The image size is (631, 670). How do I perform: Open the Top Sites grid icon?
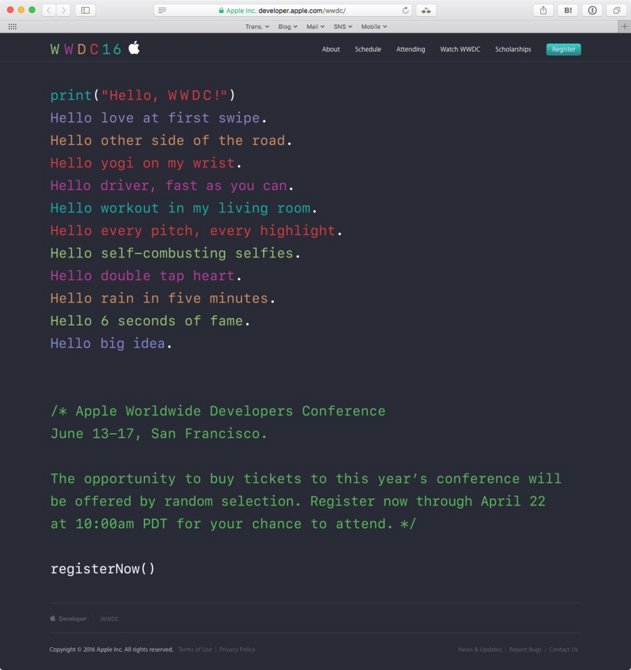[12, 26]
